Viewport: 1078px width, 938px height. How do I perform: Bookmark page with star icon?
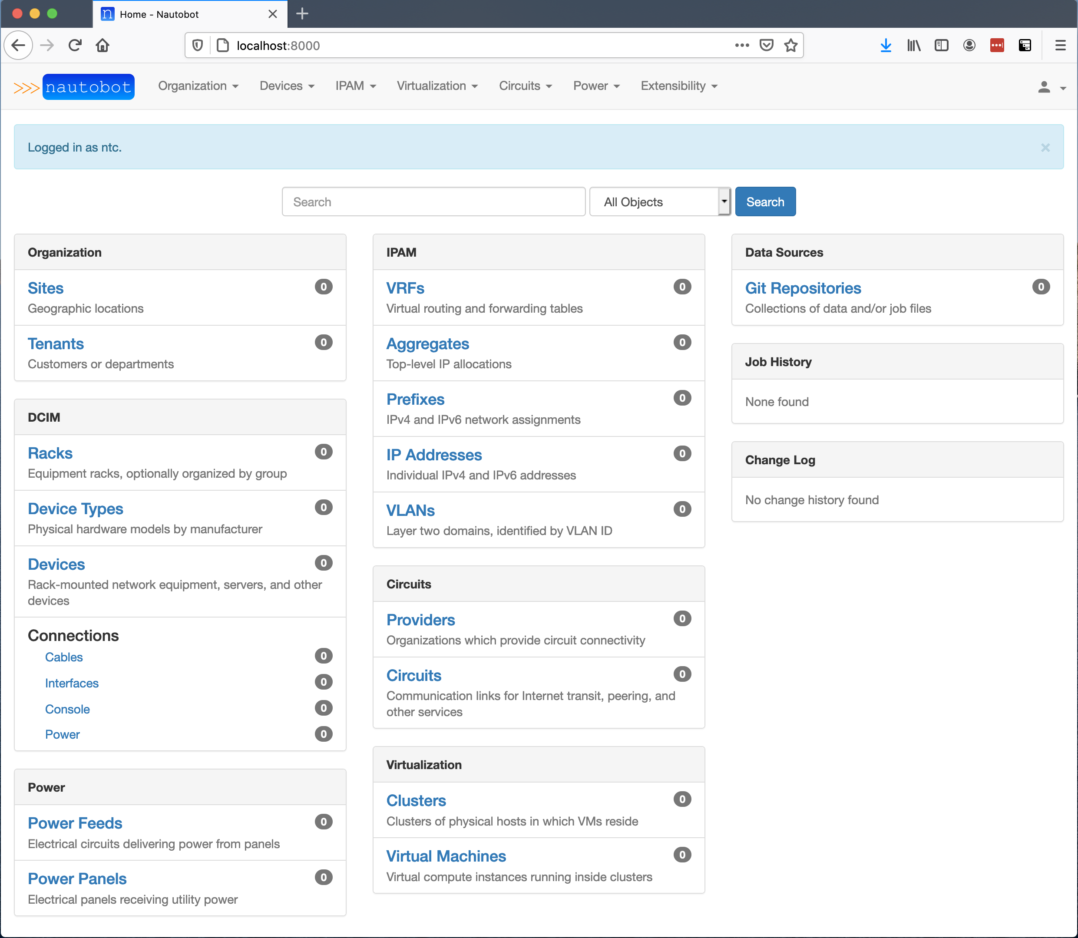[790, 46]
